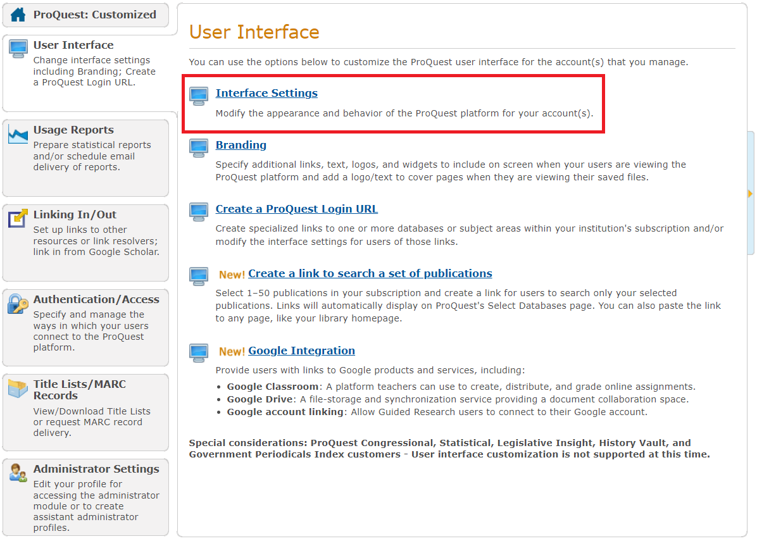
Task: Go to ProQuest: Customized home
Action: 94,15
